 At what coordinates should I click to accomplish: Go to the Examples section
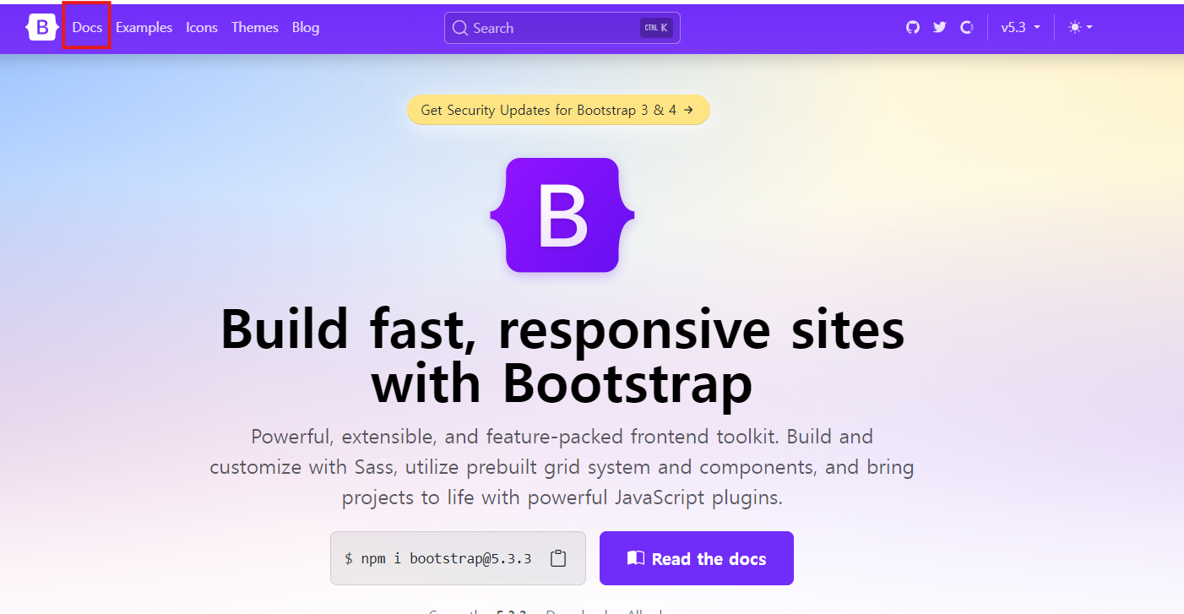[144, 27]
